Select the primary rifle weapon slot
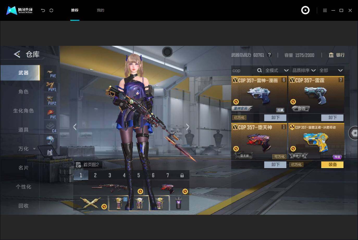Viewport: 358px width, 240px height. point(109,187)
